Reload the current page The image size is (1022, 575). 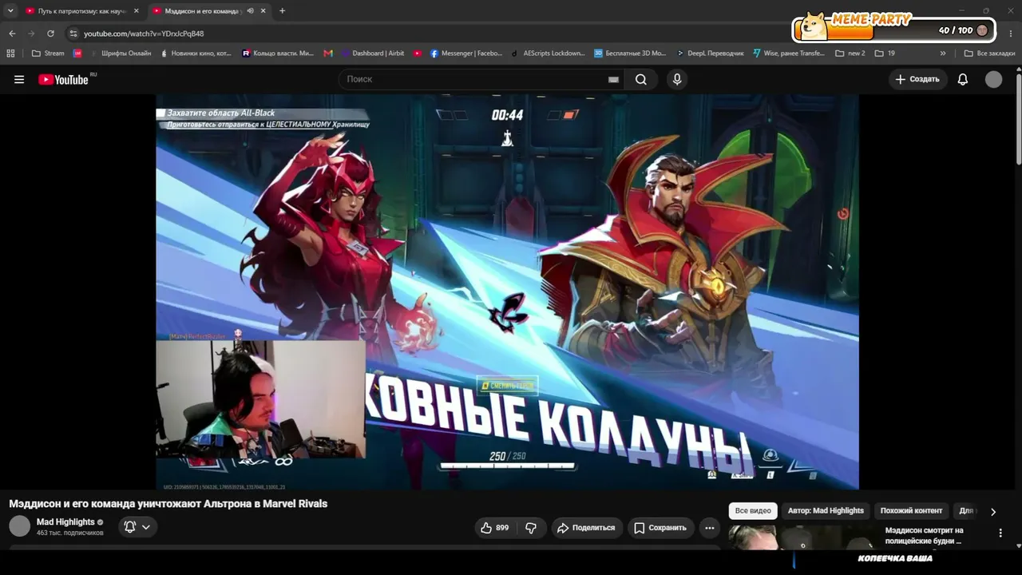click(50, 34)
